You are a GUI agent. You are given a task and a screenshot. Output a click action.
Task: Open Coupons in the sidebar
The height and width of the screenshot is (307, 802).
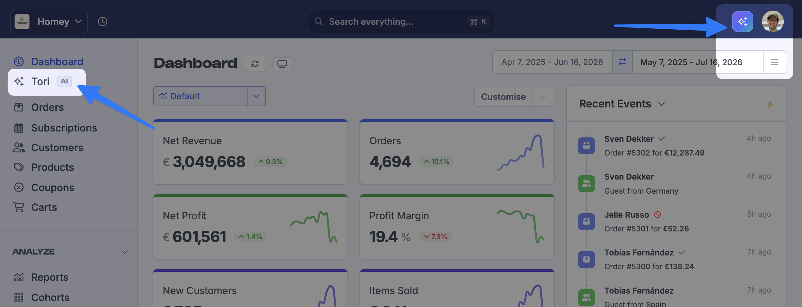point(44,187)
